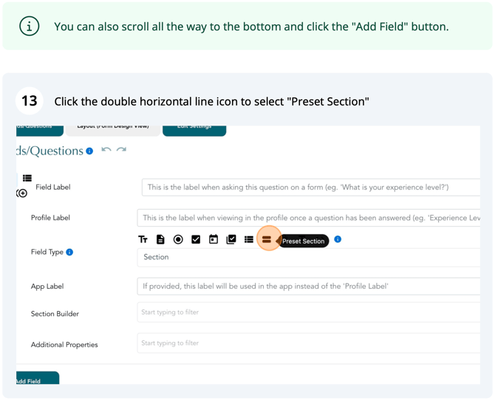
Task: Click the Add Field button
Action: tap(38, 378)
